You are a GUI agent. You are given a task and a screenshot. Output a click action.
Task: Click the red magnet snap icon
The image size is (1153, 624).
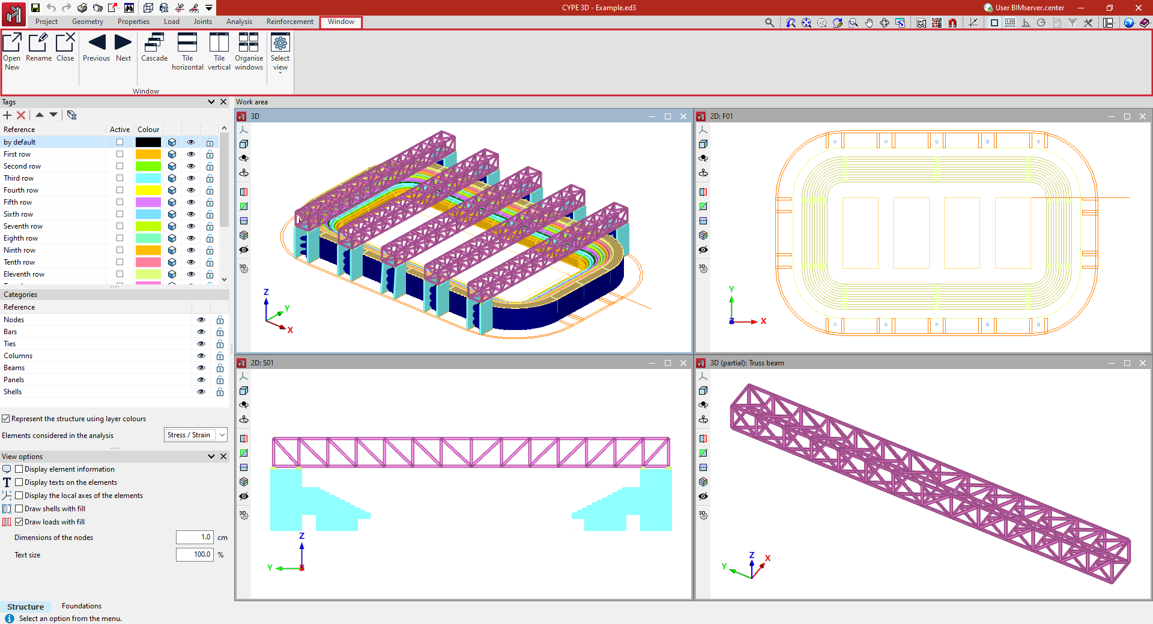(952, 23)
